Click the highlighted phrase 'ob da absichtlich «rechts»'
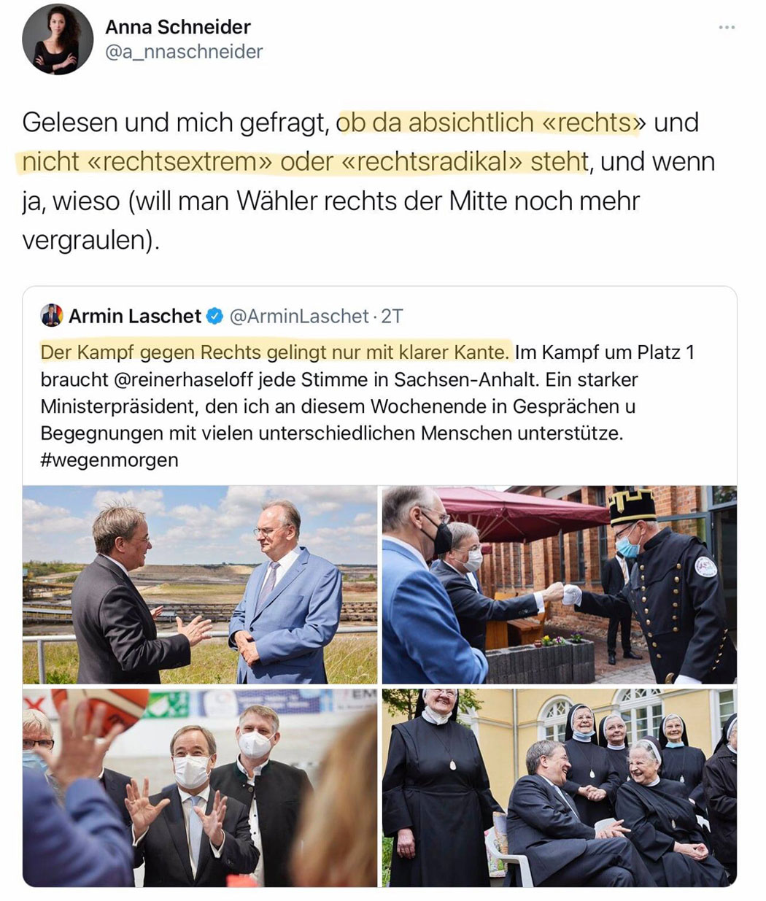 pyautogui.click(x=490, y=122)
